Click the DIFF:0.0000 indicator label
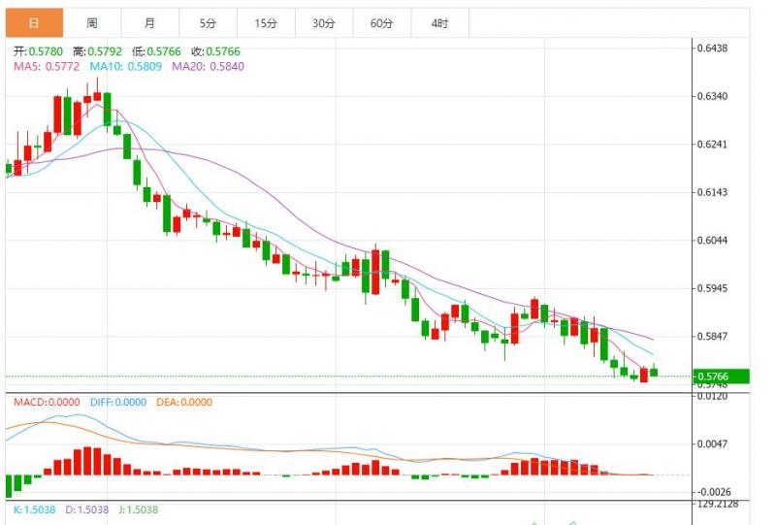 click(x=118, y=402)
